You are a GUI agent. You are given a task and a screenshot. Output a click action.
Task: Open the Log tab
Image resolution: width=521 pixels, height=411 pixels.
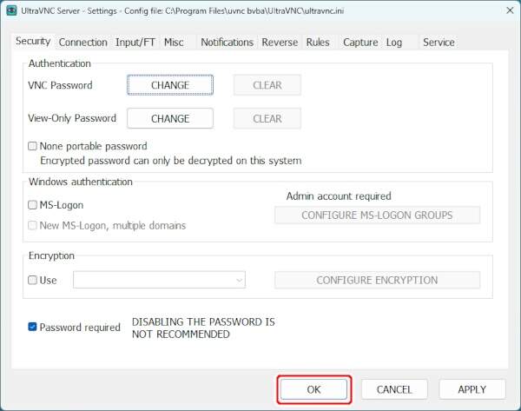coord(394,42)
